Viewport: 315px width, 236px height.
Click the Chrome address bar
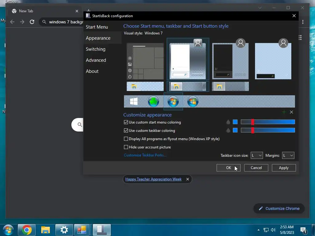[x=62, y=22]
